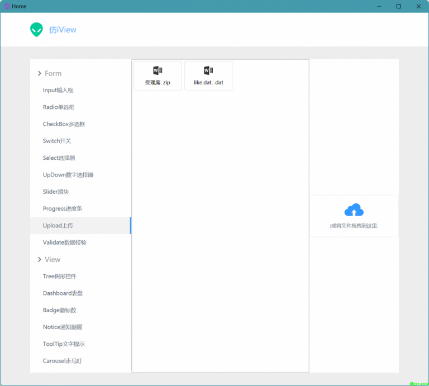Navigate to the Slider滑块 page
This screenshot has width=429, height=386.
coord(56,192)
